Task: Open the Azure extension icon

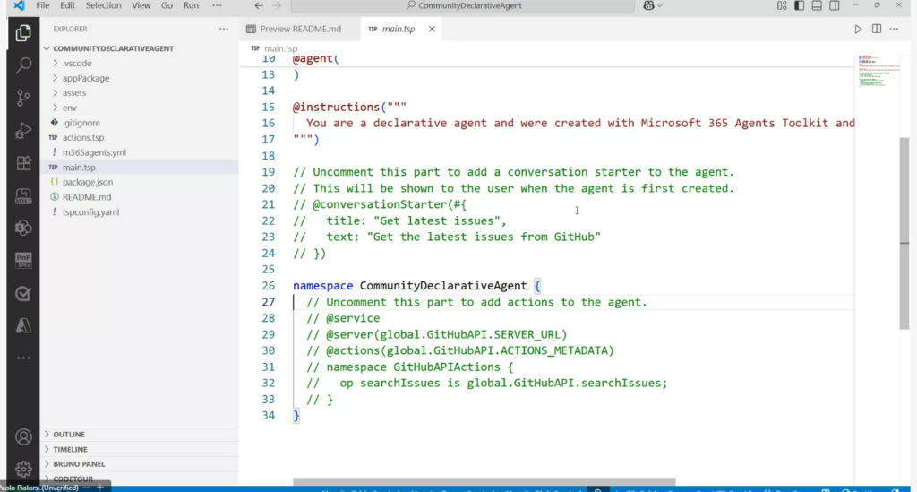Action: [23, 326]
